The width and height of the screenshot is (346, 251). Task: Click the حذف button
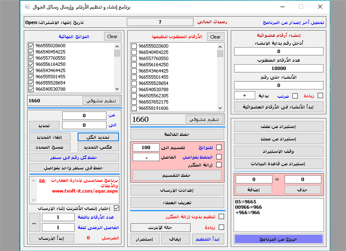point(303,190)
